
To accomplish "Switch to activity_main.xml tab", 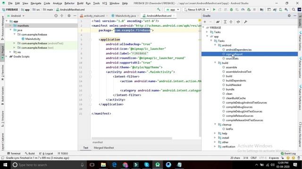I will click(94, 15).
